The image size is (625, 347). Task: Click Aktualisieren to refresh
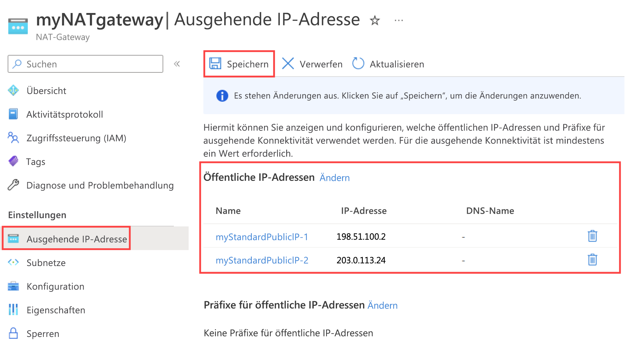click(x=397, y=64)
